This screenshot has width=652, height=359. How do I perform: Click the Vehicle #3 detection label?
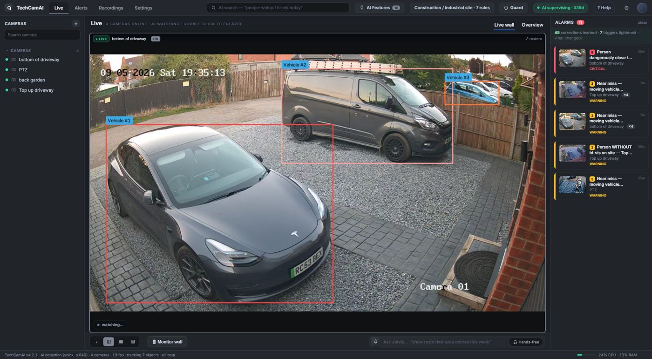pos(458,78)
